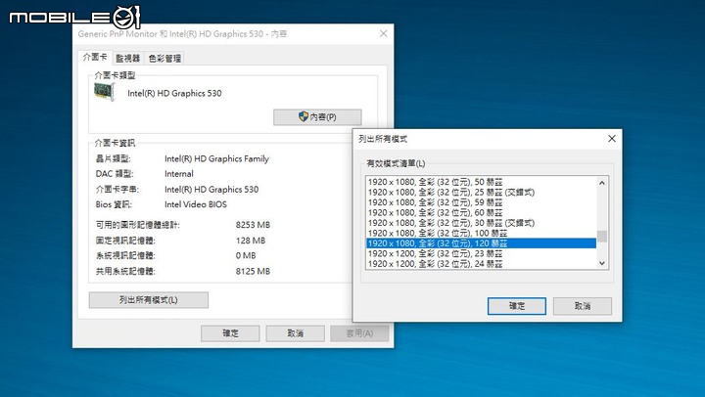The height and width of the screenshot is (397, 705).
Task: Close the Generic PnP Monitor properties window
Action: 384,33
